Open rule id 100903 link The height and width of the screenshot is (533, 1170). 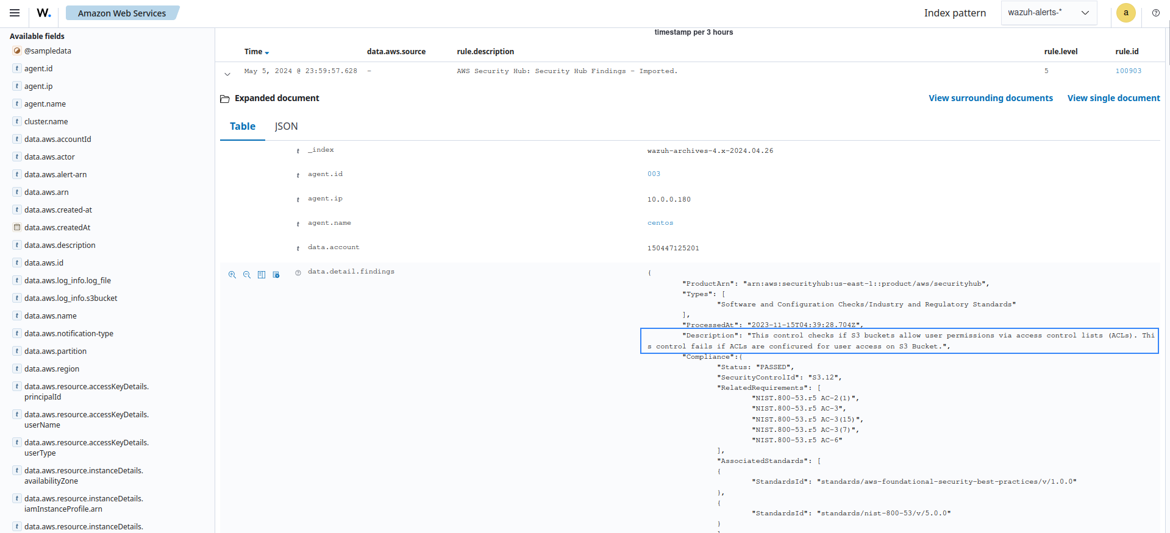coord(1128,71)
